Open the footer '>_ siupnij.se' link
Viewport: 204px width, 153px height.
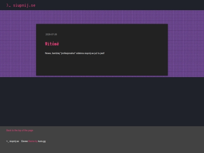(12, 141)
